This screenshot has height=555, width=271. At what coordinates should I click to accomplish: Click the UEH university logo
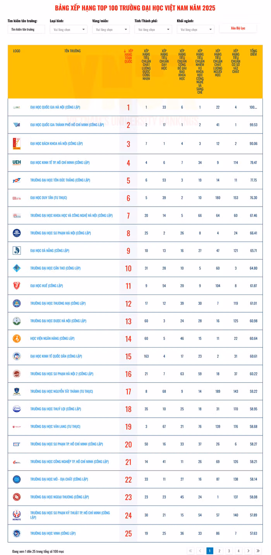point(17,163)
